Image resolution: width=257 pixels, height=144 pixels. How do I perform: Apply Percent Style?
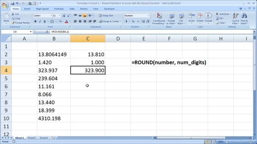(x=133, y=21)
